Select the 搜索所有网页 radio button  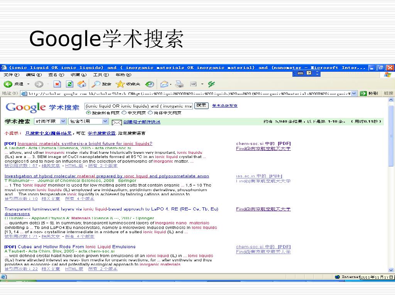88,113
